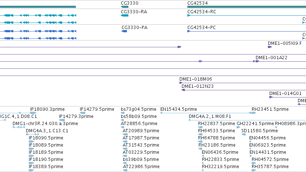This screenshot has width=306, height=172.
Task: Select the EN15434.5prime alignment line
Action: click(x=206, y=113)
